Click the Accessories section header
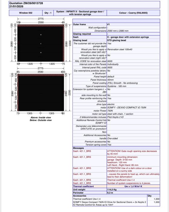 (80, 196)
